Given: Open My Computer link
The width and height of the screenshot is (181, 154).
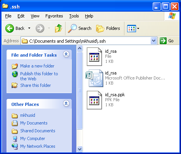Looking at the screenshot, I should (x=33, y=138).
